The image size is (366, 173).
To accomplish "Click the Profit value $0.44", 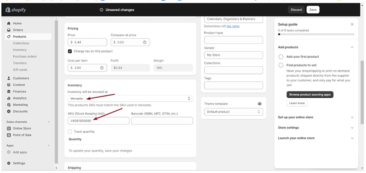I will pyautogui.click(x=130, y=68).
